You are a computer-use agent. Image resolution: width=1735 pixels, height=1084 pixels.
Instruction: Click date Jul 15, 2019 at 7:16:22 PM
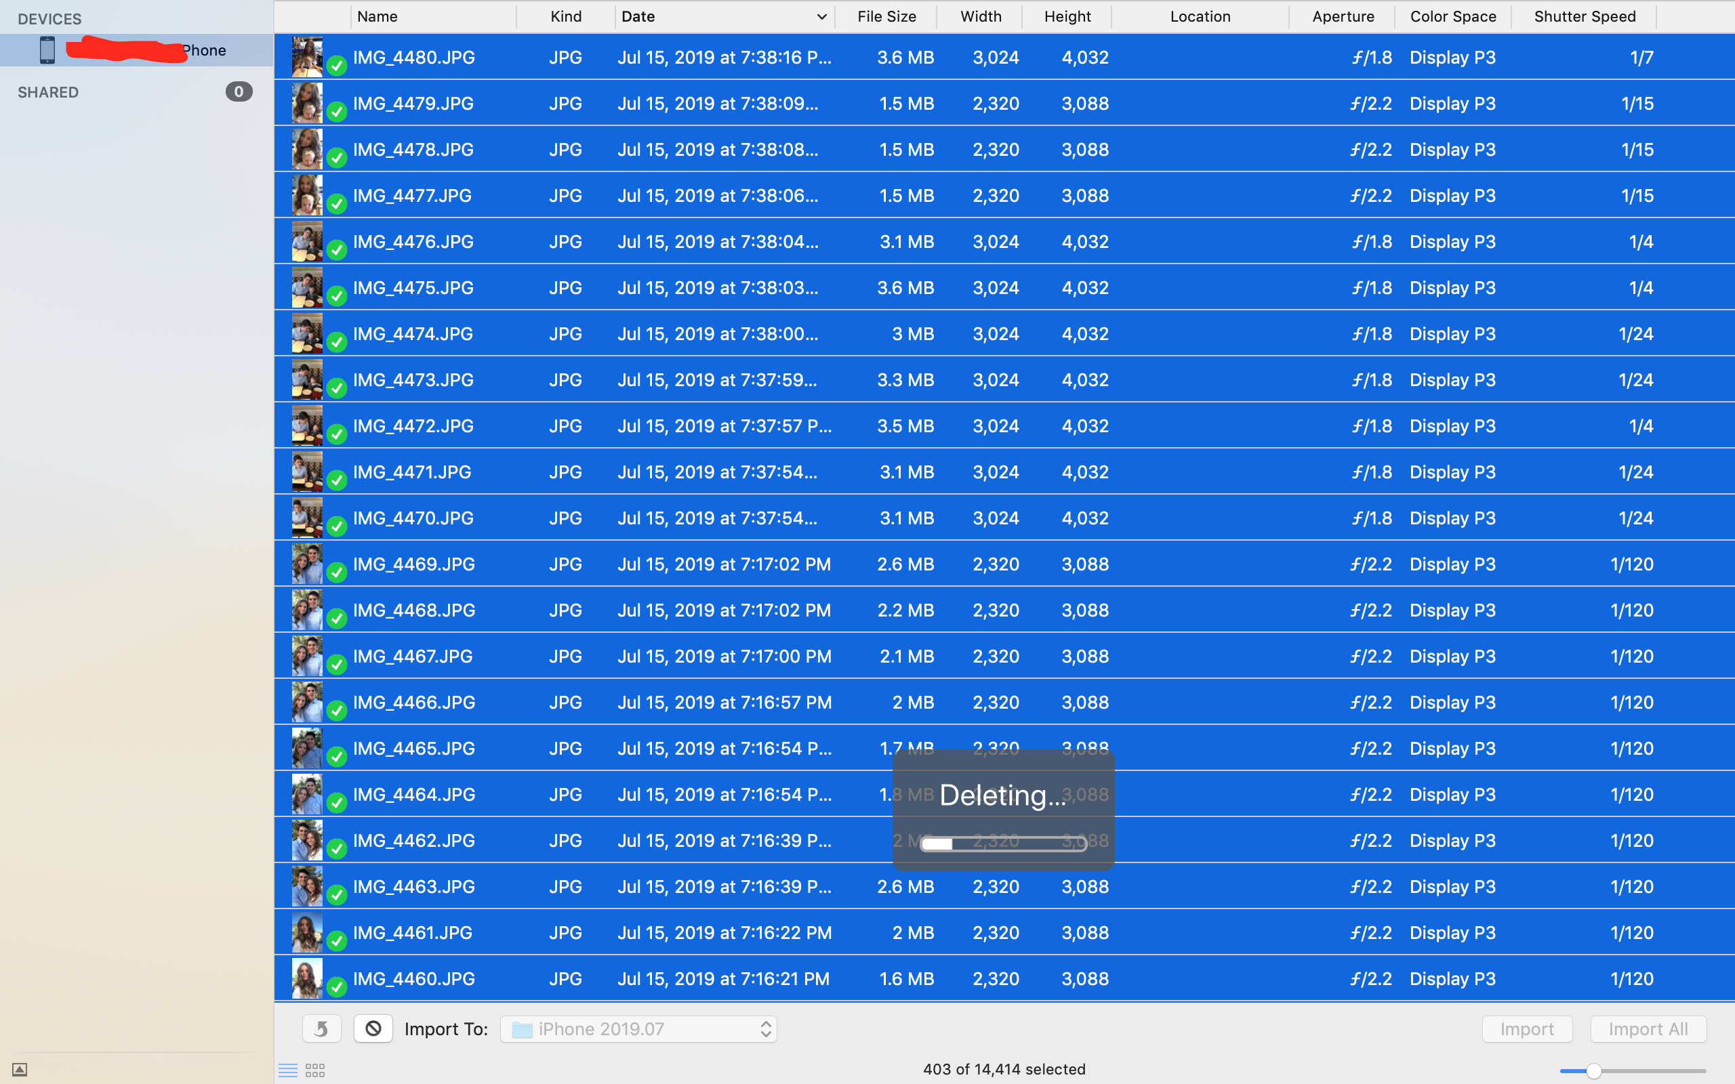tap(724, 933)
